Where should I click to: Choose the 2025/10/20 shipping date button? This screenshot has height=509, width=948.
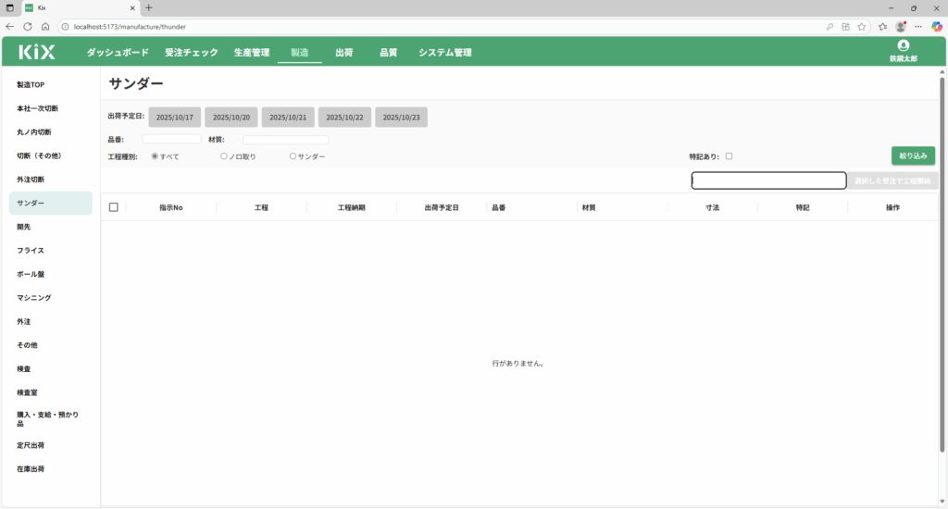click(x=231, y=118)
